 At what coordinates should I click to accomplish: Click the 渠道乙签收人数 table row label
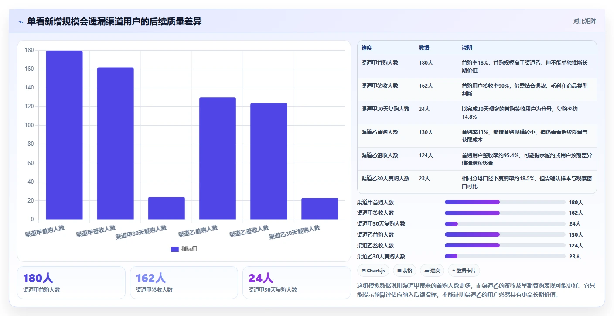click(380, 155)
